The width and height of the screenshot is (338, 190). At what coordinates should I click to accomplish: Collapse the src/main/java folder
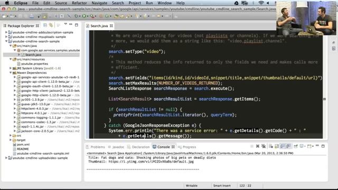(11, 46)
